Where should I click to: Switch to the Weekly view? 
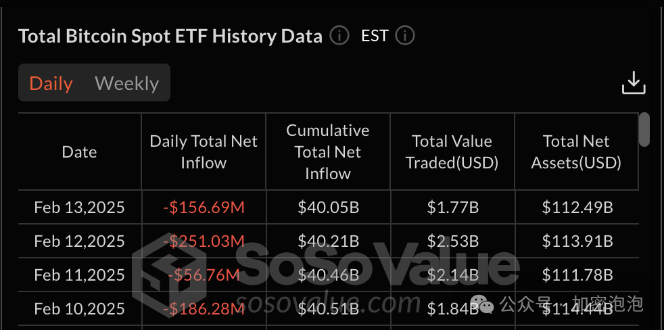[x=126, y=83]
